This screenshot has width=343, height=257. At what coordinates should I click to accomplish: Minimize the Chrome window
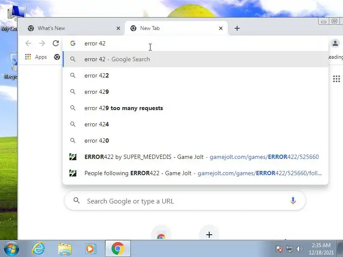click(324, 21)
